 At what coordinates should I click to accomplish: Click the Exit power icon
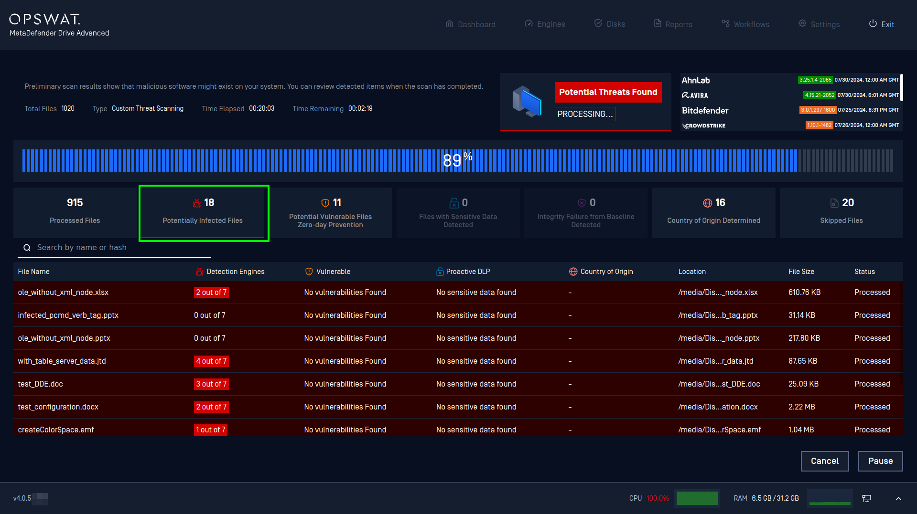[873, 23]
